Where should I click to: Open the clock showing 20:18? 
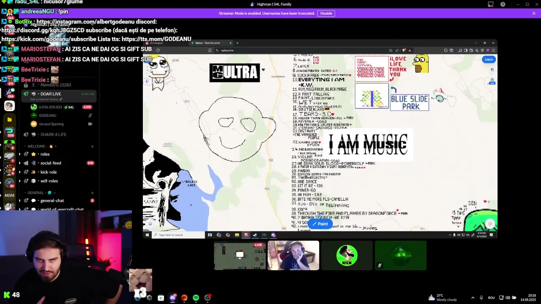[x=528, y=297]
